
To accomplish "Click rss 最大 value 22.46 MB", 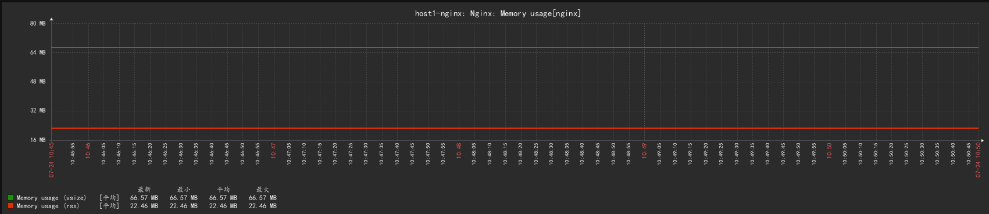I will 263,206.
